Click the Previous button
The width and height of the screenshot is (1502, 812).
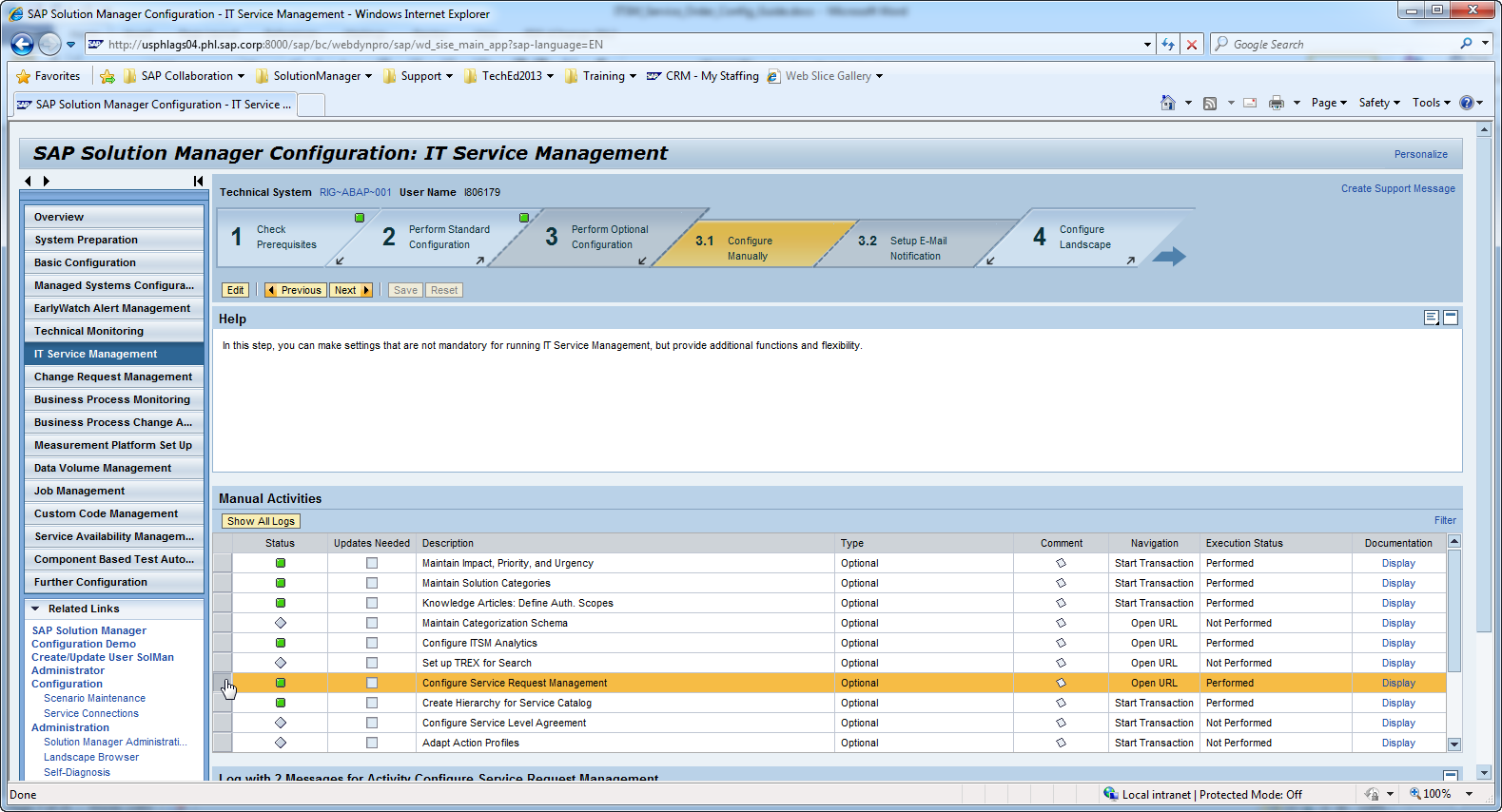point(295,290)
